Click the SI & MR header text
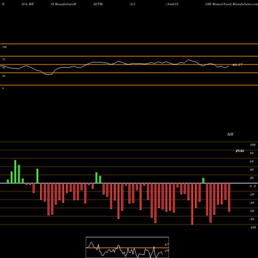Viewport: 258px width, 258px height. point(27,4)
